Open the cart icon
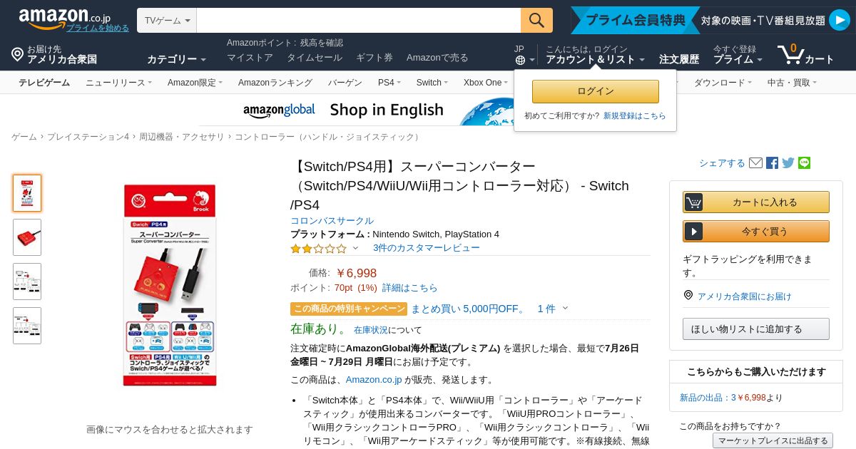 790,54
